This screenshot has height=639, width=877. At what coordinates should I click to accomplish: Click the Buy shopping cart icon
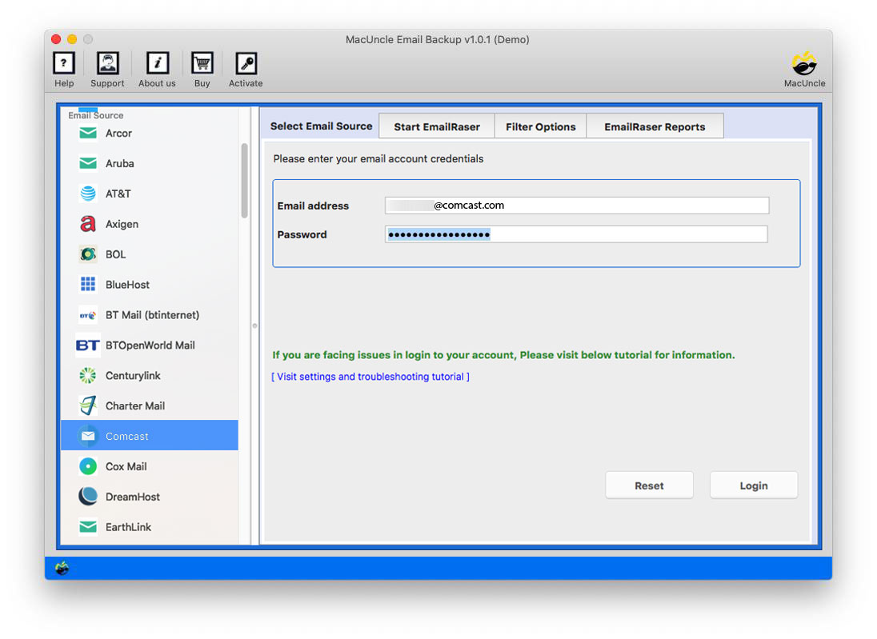click(x=202, y=64)
